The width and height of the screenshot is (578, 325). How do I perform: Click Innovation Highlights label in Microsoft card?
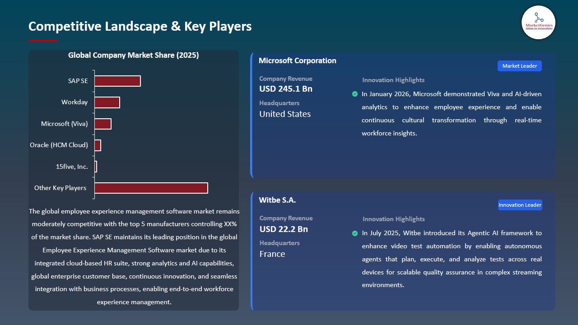[x=393, y=80]
